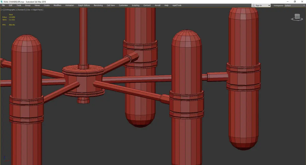Viewport: 306px width, 165px height.
Task: Open the Tools menu
Action: [19, 5]
